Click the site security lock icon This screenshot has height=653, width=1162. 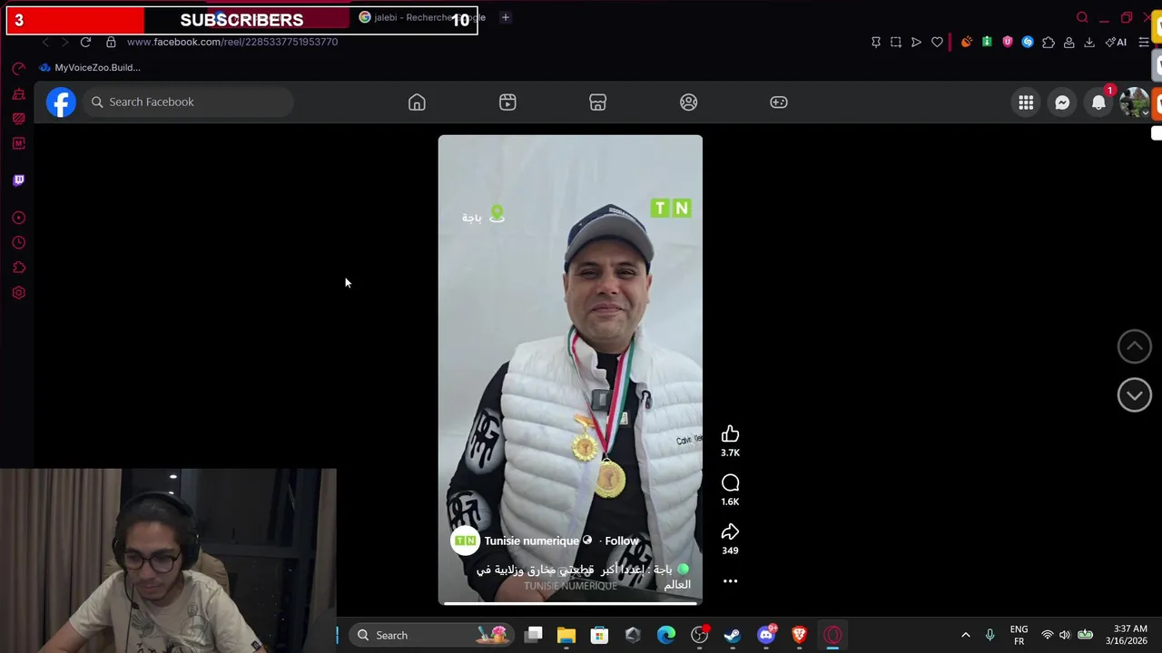point(111,42)
